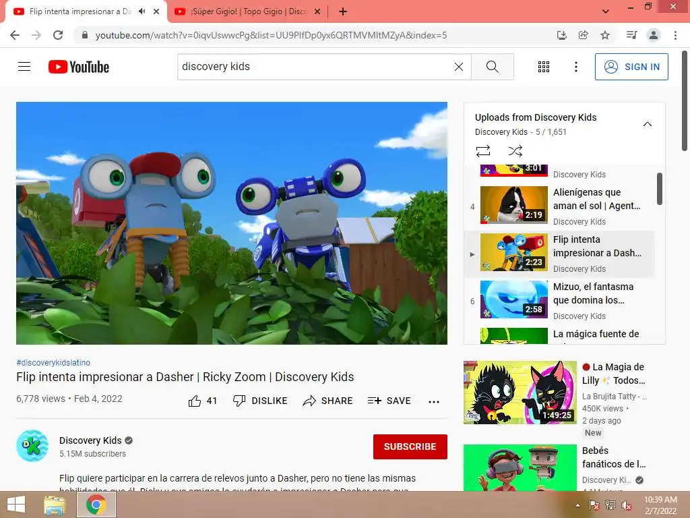Click the page vertical scrollbar
This screenshot has width=690, height=518.
[x=685, y=101]
